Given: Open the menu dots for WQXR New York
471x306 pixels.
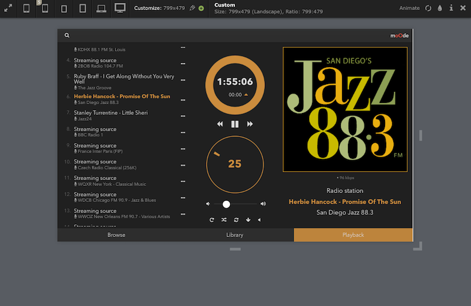Looking at the screenshot, I should pos(183,181).
